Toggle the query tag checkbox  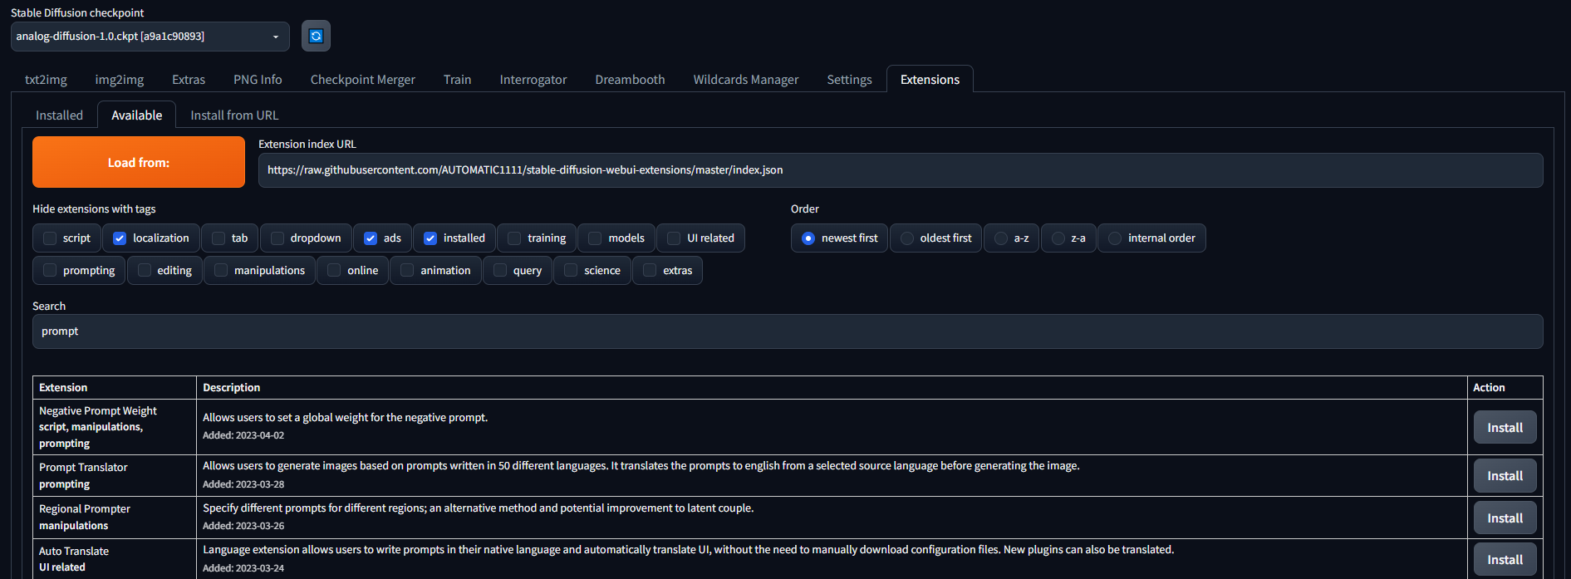[500, 271]
